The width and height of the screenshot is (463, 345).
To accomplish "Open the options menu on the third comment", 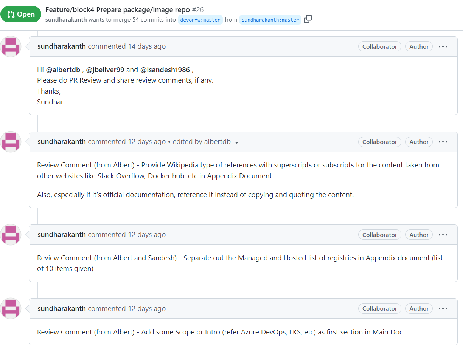I will coord(443,234).
